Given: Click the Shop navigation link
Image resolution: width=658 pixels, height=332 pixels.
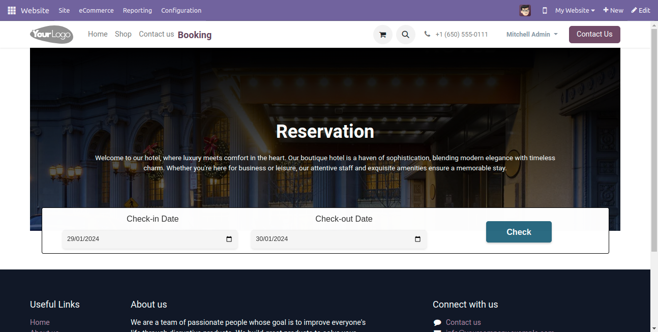Looking at the screenshot, I should [123, 34].
